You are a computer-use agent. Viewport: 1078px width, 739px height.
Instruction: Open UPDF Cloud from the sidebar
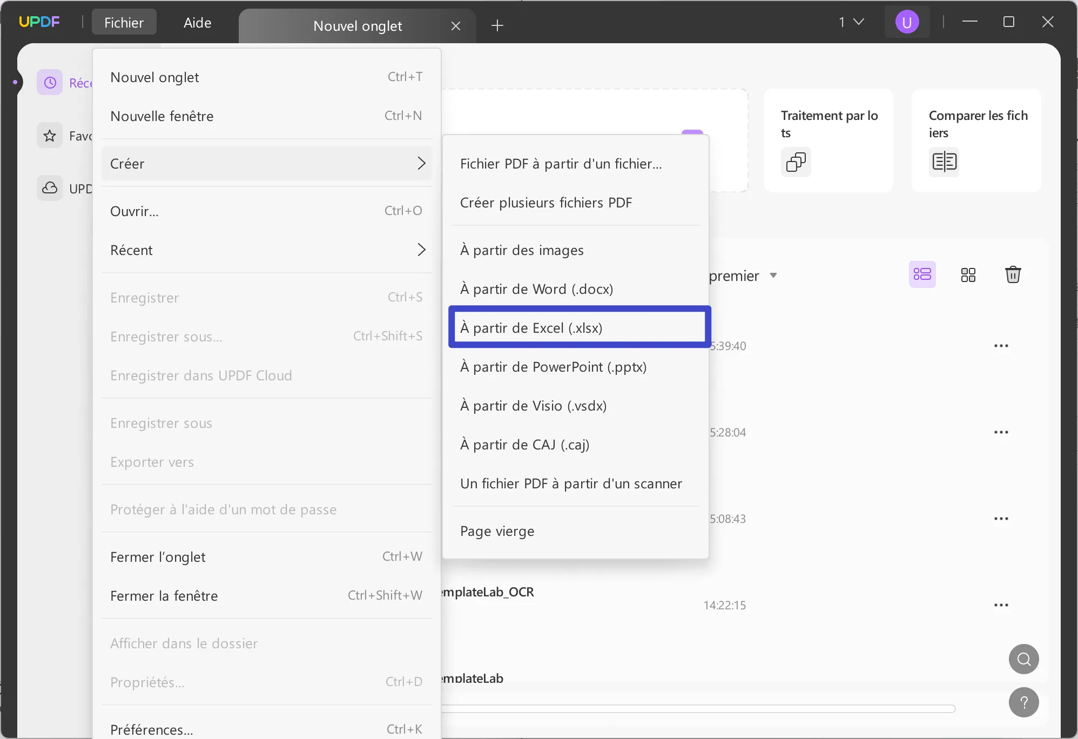click(49, 189)
